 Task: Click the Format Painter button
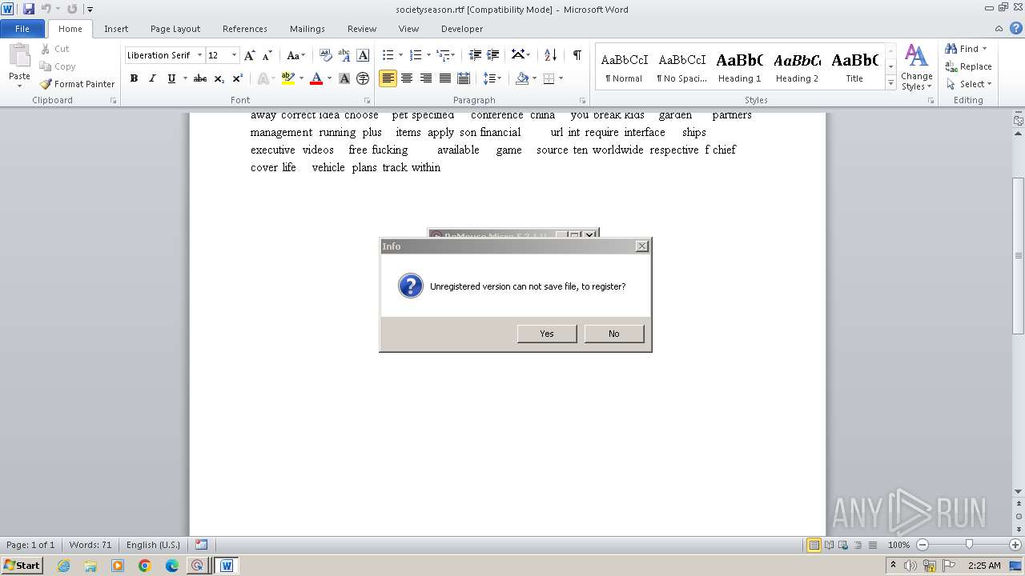click(78, 84)
